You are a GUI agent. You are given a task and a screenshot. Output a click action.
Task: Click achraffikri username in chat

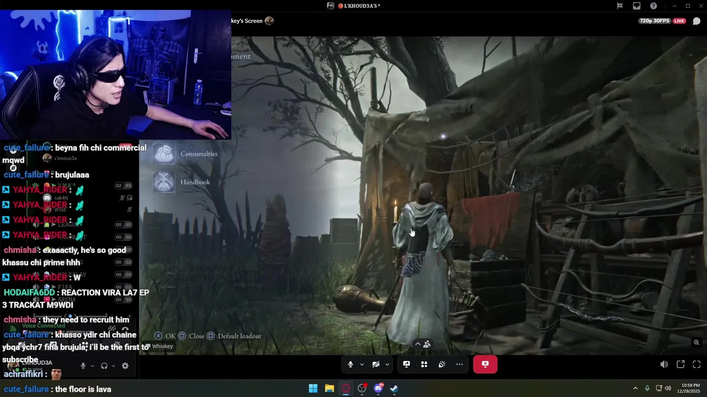[23, 374]
